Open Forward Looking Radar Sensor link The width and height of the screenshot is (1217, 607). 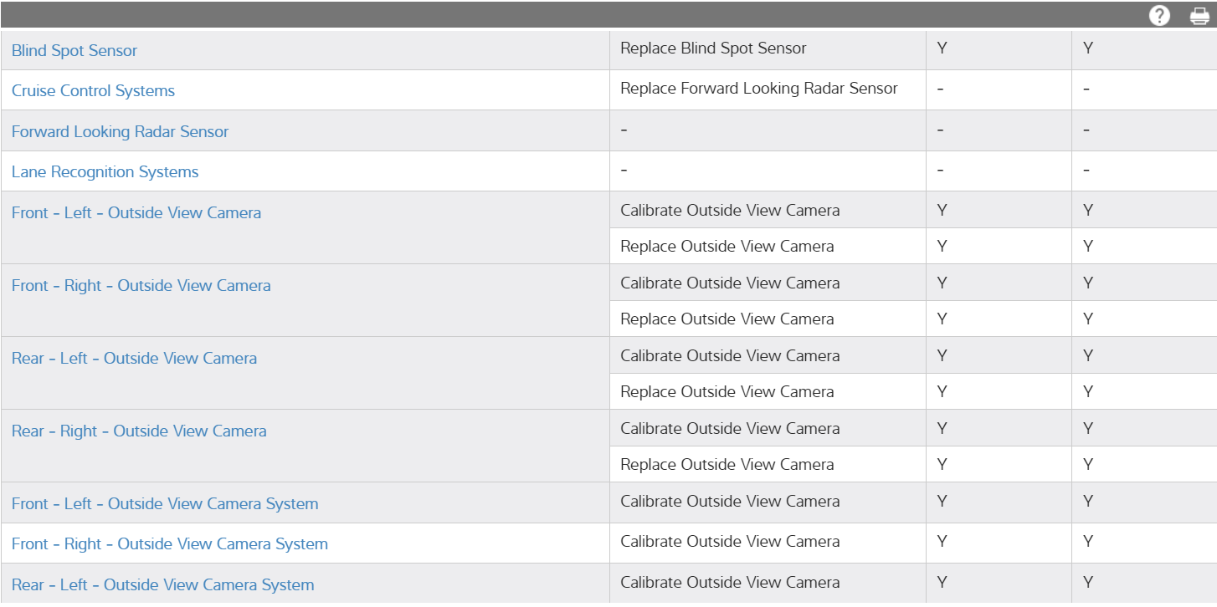120,131
